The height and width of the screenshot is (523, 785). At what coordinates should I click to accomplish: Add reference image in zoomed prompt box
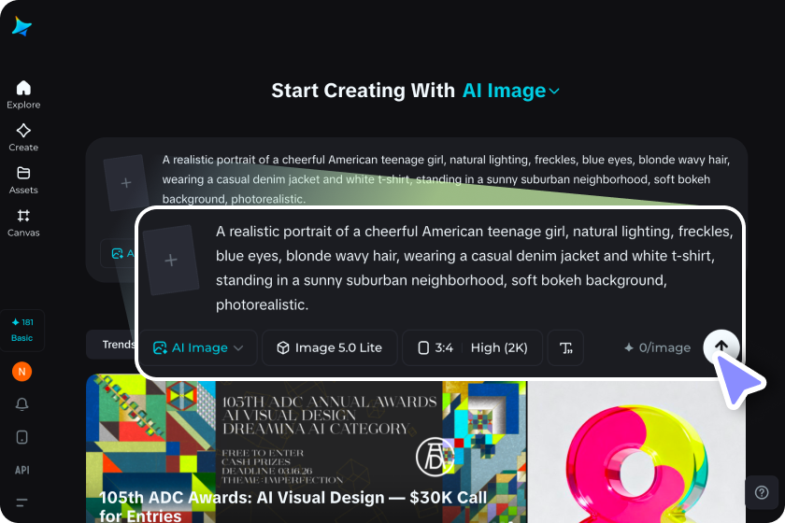click(x=171, y=260)
